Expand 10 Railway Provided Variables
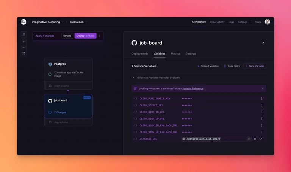 tap(156, 78)
